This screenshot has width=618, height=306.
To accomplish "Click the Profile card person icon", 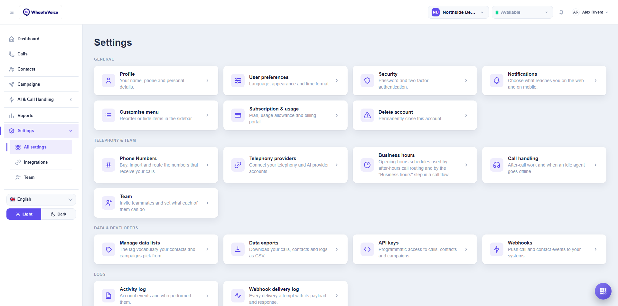I will click(x=108, y=81).
